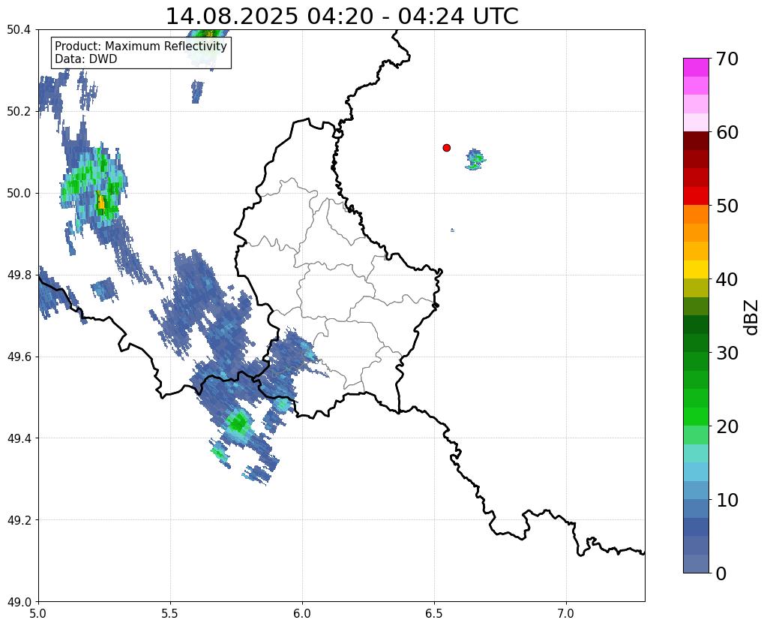The width and height of the screenshot is (767, 626).
Task: Click the latitude axis label 50.2
Action: [x=19, y=112]
